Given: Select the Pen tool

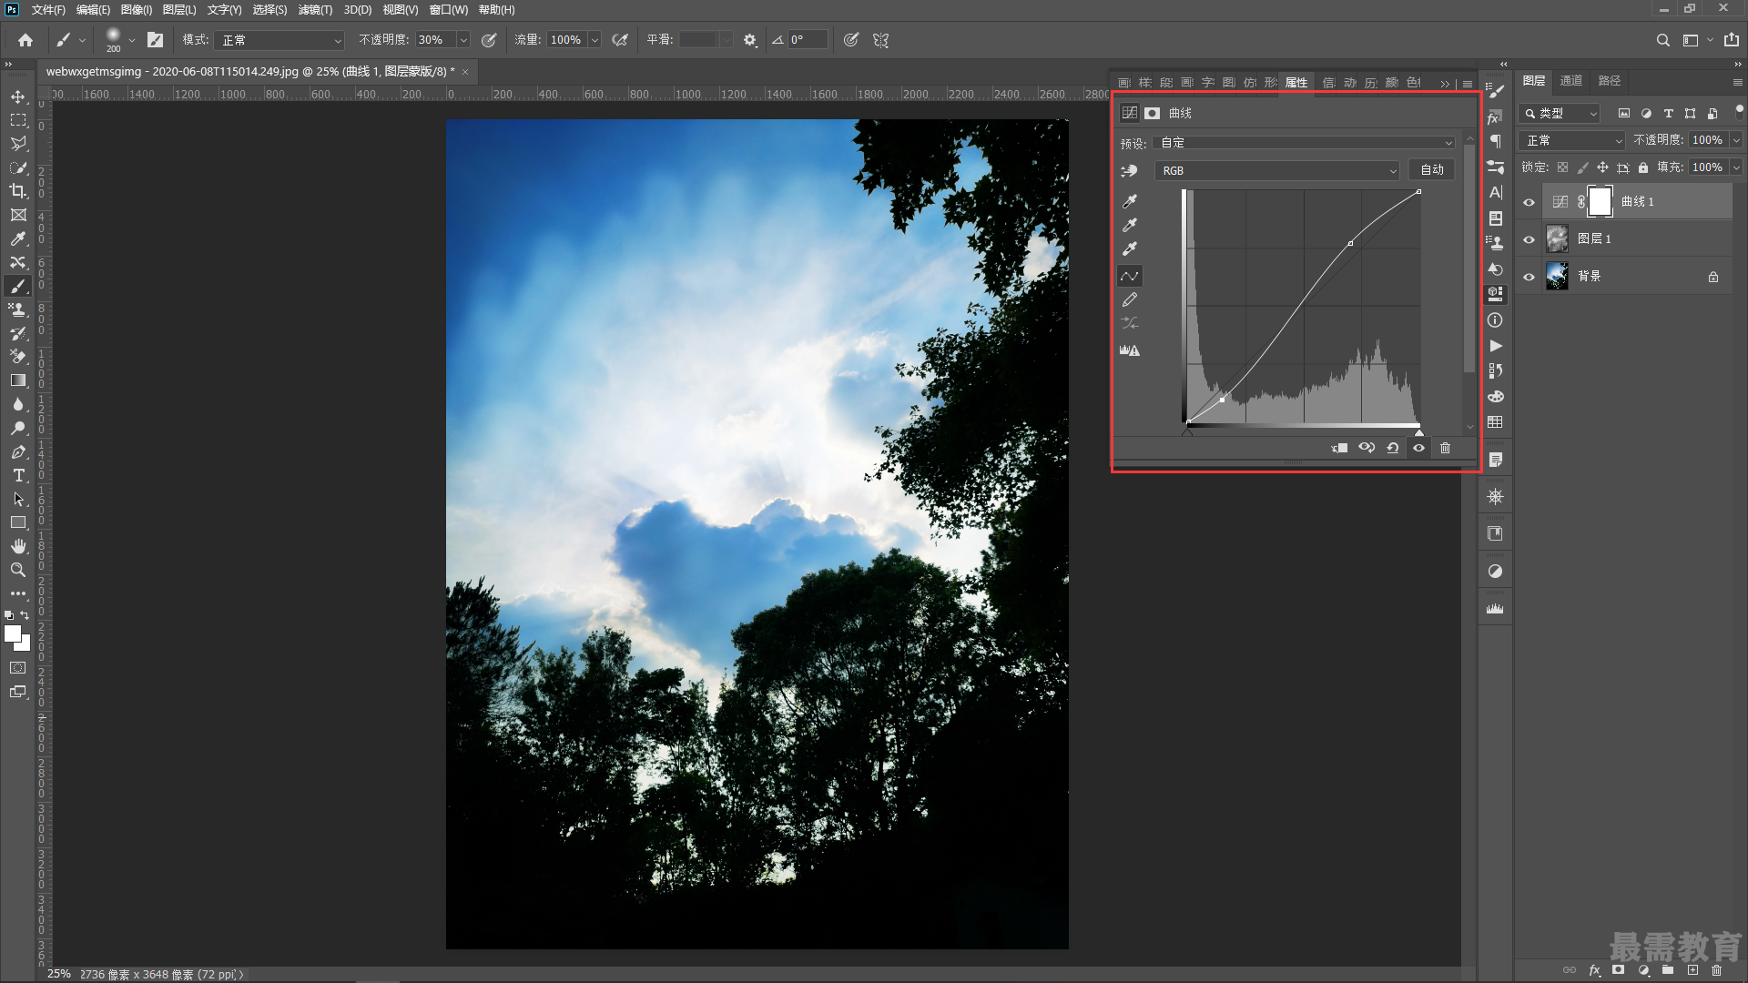Looking at the screenshot, I should pyautogui.click(x=18, y=451).
